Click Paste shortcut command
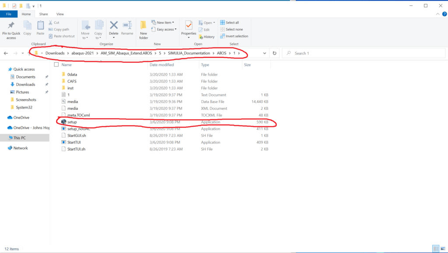Viewport: 448px width, 253px height. tap(61, 36)
